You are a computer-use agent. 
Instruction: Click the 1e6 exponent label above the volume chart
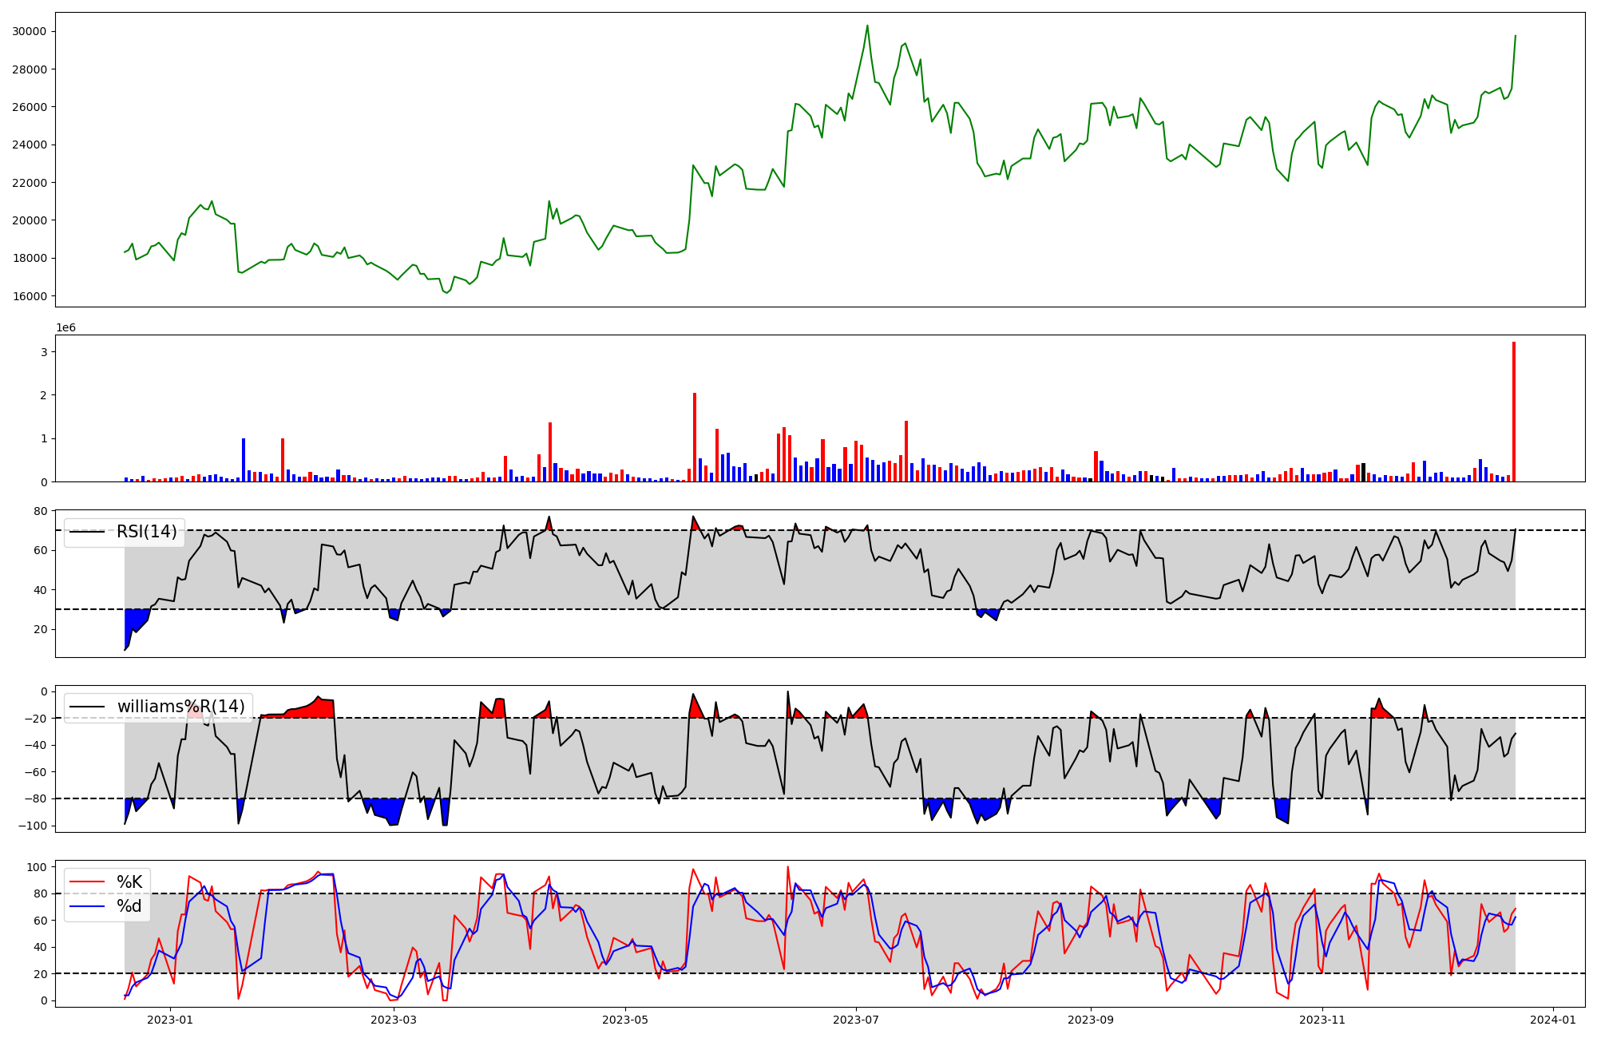[65, 327]
